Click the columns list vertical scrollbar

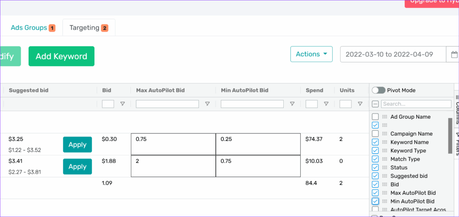pos(450,136)
